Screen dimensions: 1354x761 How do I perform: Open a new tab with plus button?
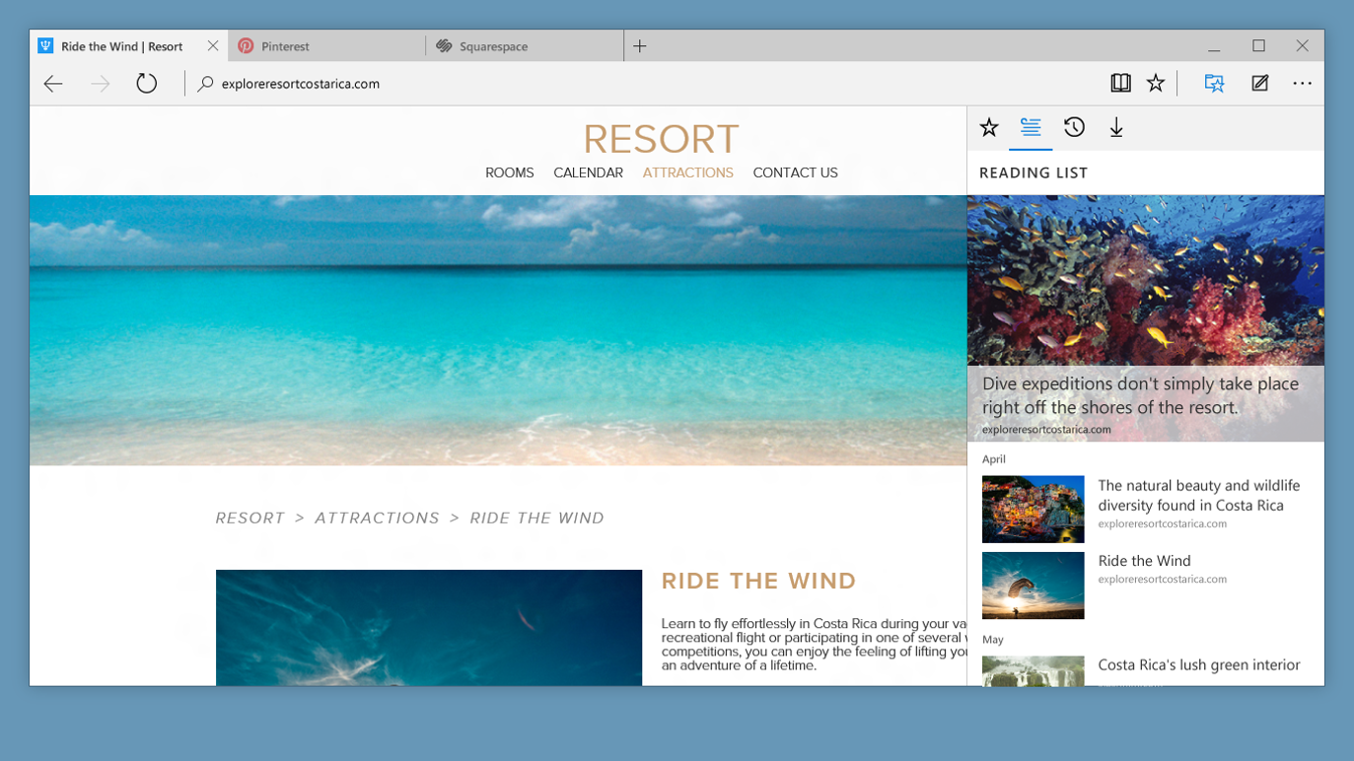[640, 46]
